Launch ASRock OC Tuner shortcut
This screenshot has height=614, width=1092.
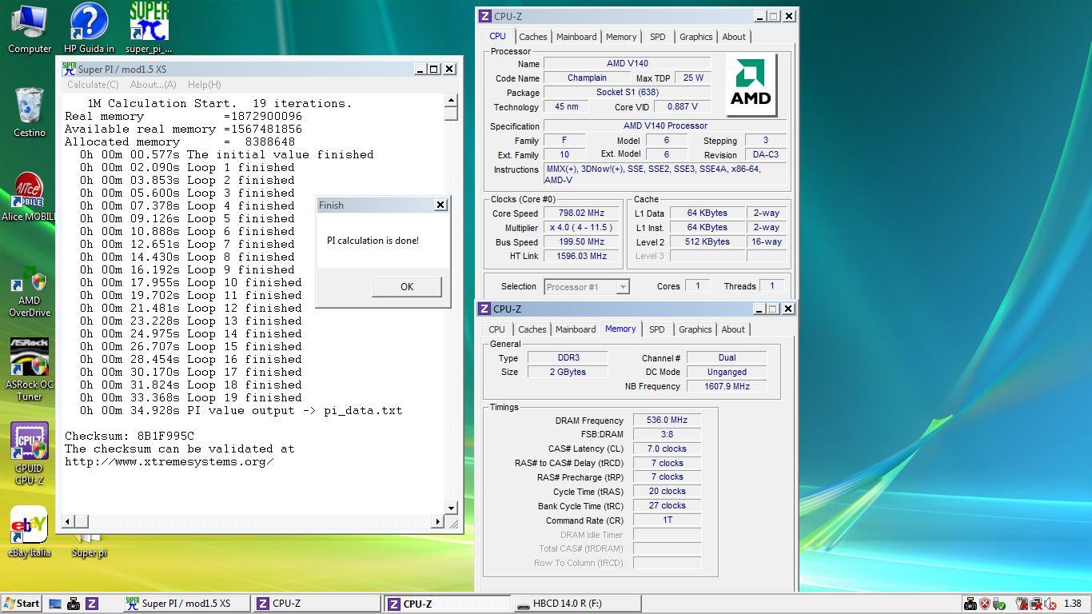tap(30, 369)
